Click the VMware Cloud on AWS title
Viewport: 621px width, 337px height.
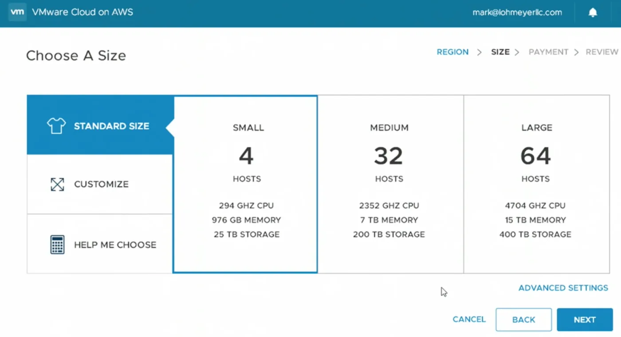(x=83, y=12)
